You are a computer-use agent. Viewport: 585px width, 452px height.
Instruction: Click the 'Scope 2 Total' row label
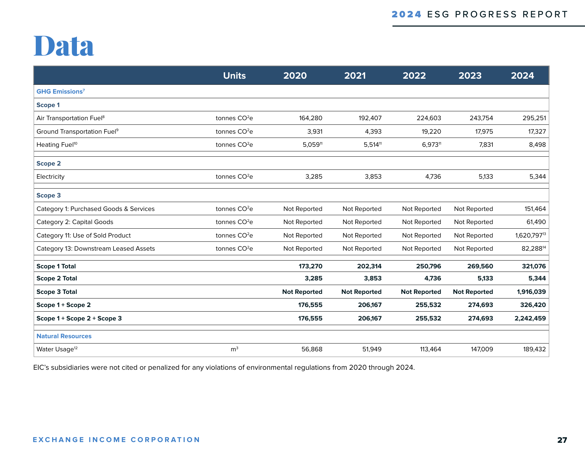click(57, 278)
